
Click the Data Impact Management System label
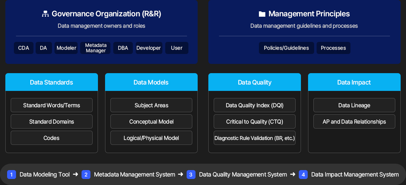coord(355,174)
